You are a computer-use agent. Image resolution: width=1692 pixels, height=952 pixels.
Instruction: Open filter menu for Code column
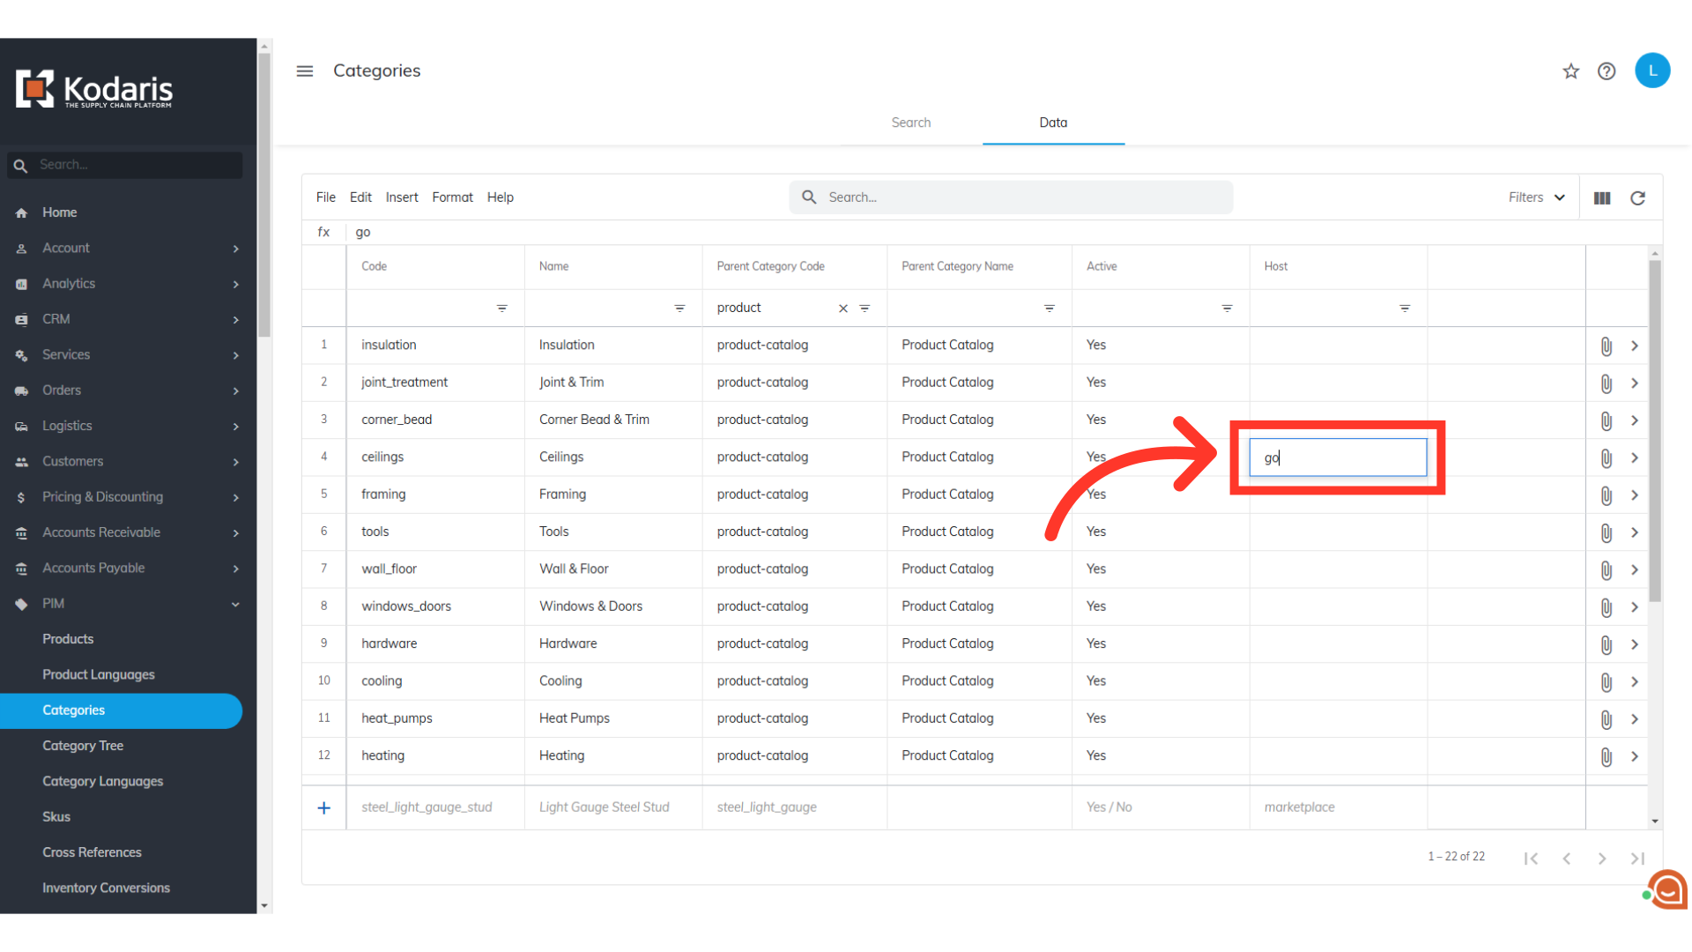click(x=501, y=309)
